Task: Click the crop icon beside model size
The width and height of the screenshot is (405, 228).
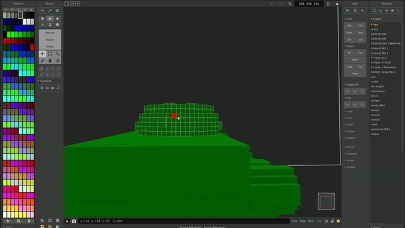Action: 290,4
